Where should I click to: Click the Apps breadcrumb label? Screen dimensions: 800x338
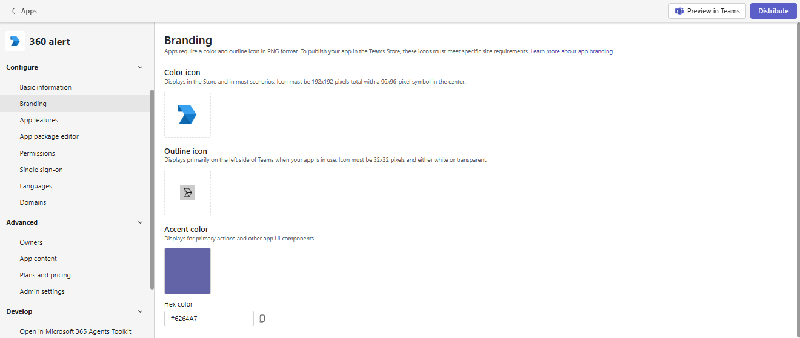click(28, 11)
